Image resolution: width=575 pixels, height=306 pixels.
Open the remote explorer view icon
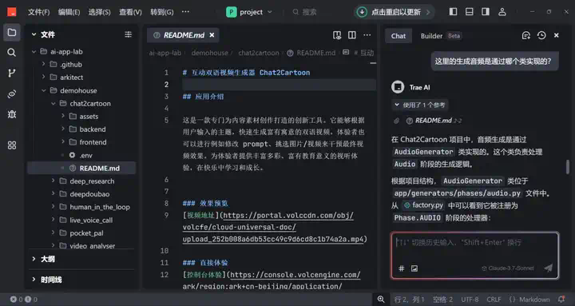(x=12, y=94)
